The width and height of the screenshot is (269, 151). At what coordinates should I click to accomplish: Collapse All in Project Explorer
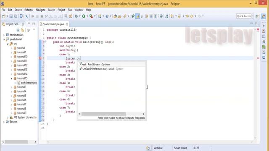point(18,30)
